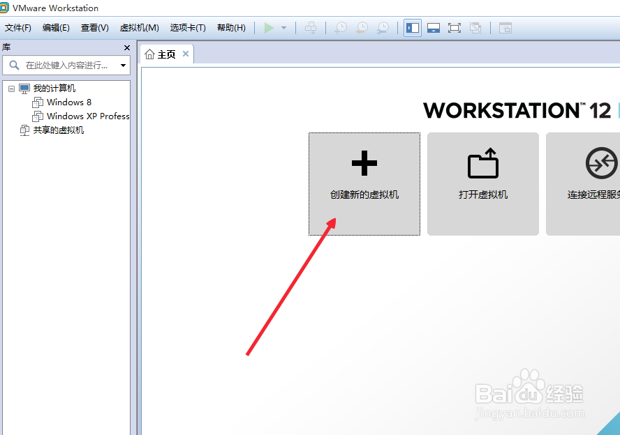Click the revert to snapshot toolbar icon
Screen dimensions: 620x435
362,28
